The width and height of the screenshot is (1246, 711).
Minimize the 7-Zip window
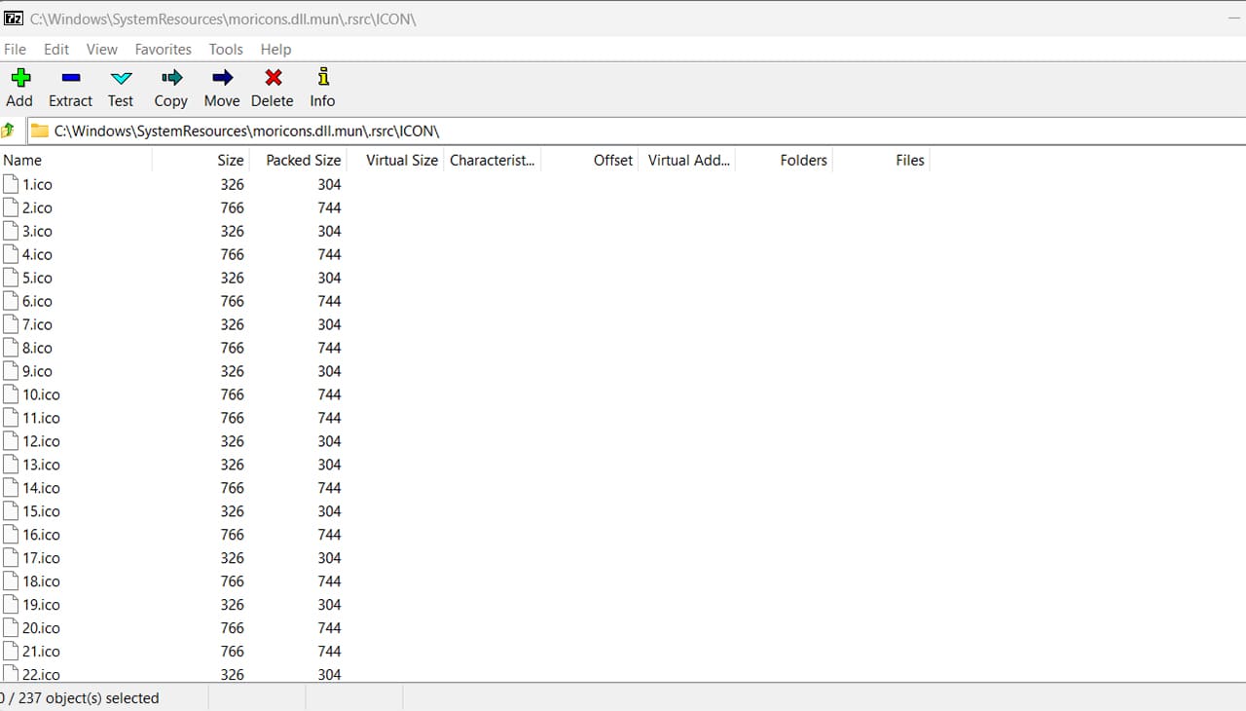click(x=1234, y=19)
